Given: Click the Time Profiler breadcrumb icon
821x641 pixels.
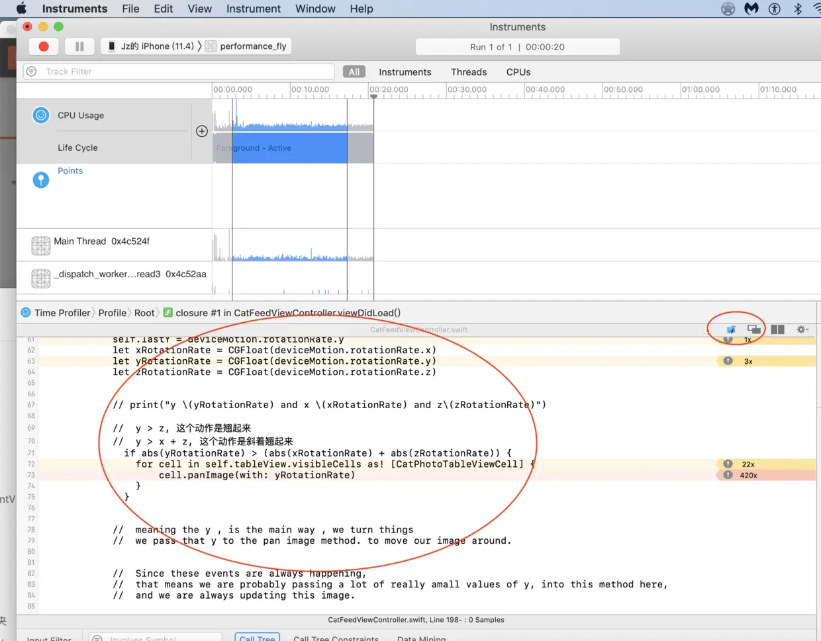Looking at the screenshot, I should point(26,312).
